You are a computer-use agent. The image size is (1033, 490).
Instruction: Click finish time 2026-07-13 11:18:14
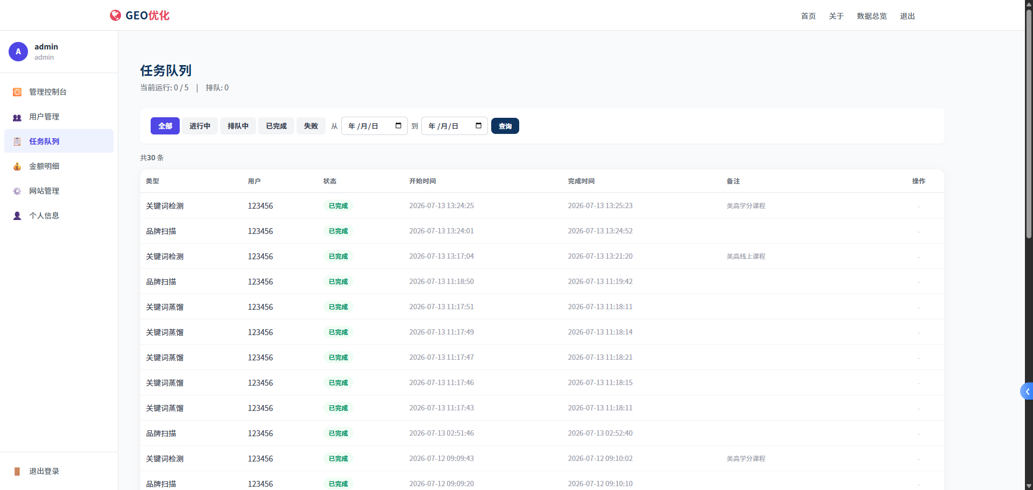(x=600, y=332)
